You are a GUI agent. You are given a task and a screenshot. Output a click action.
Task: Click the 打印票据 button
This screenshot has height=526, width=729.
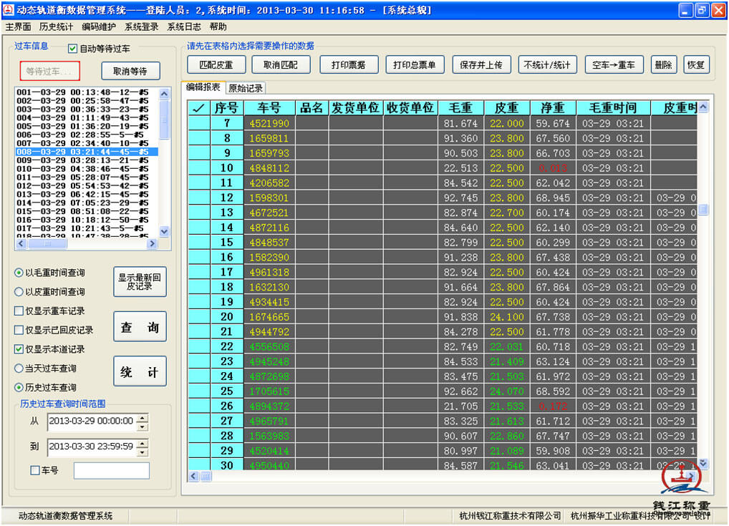pyautogui.click(x=349, y=65)
